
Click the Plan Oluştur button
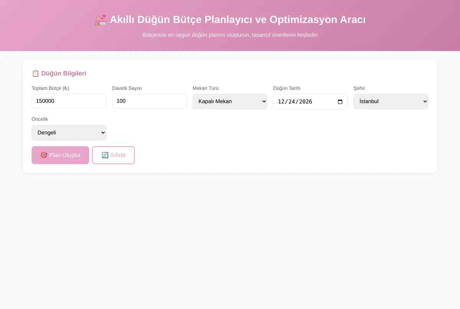[x=60, y=155]
